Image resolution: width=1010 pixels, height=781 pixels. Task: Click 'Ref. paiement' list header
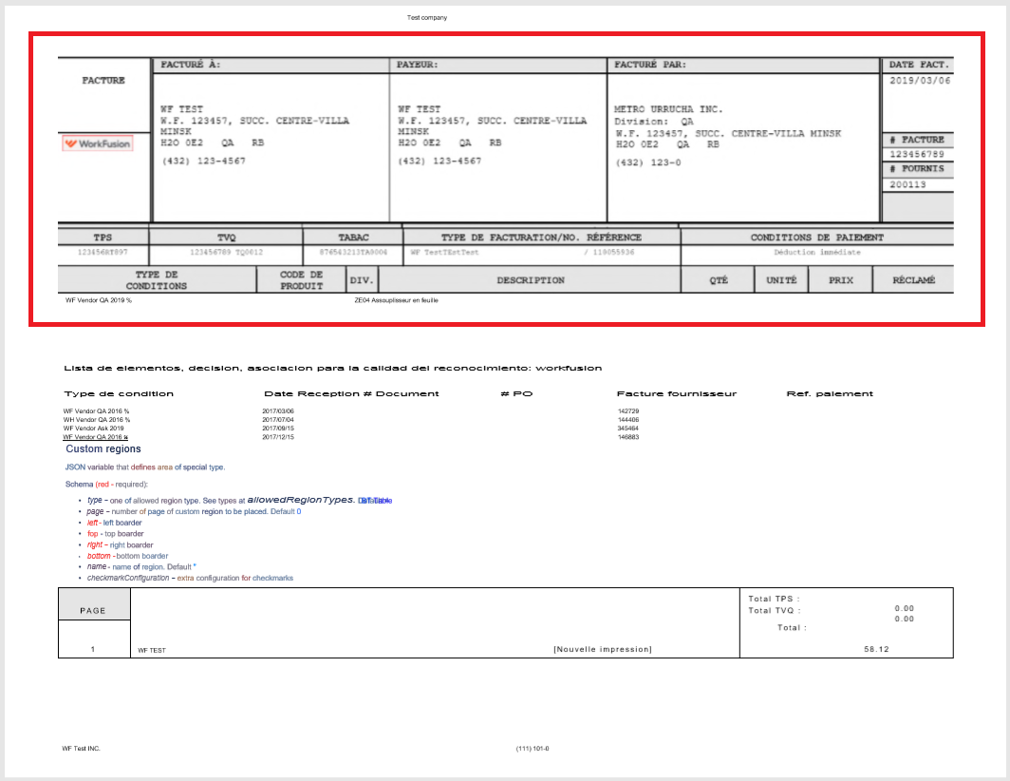(830, 394)
